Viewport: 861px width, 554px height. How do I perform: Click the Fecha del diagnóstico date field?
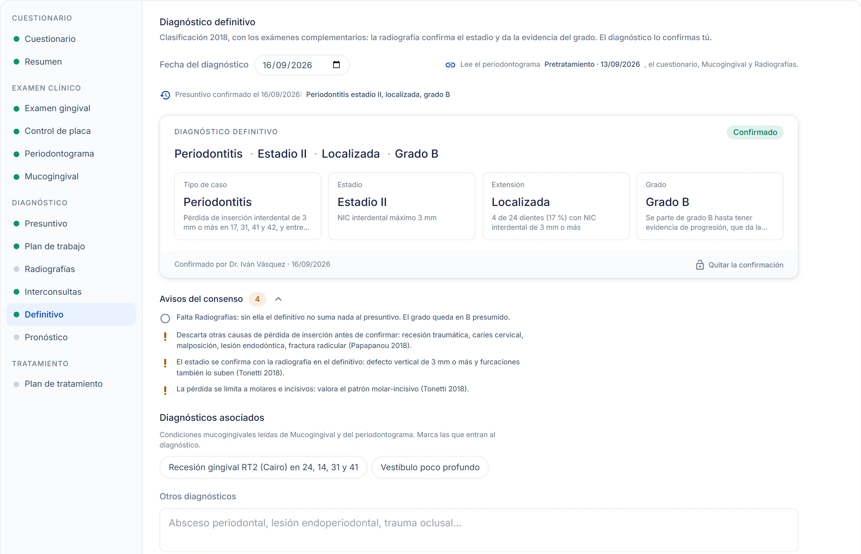302,65
